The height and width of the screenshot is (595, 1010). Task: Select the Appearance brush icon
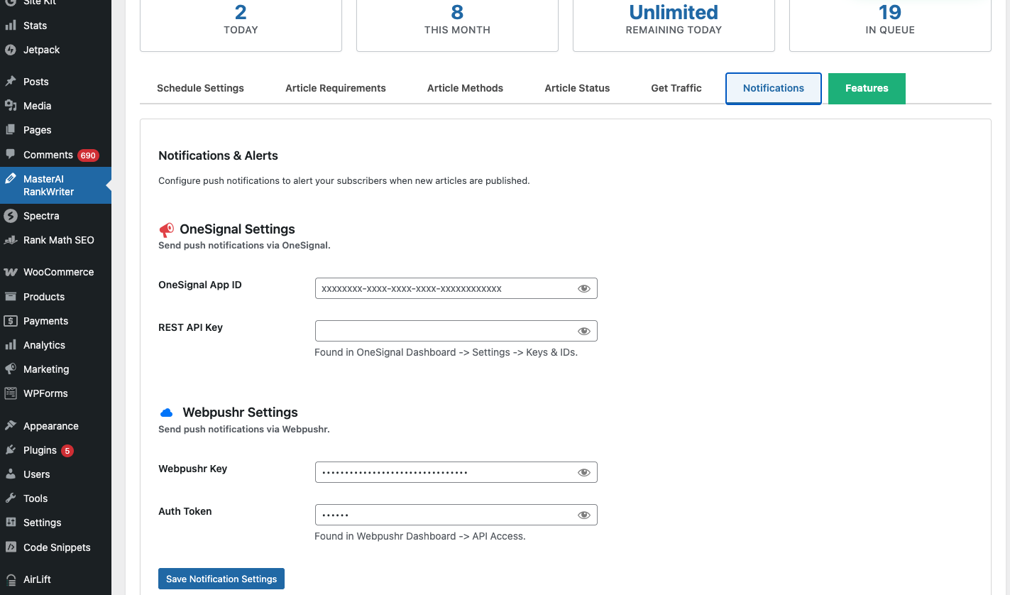point(11,426)
